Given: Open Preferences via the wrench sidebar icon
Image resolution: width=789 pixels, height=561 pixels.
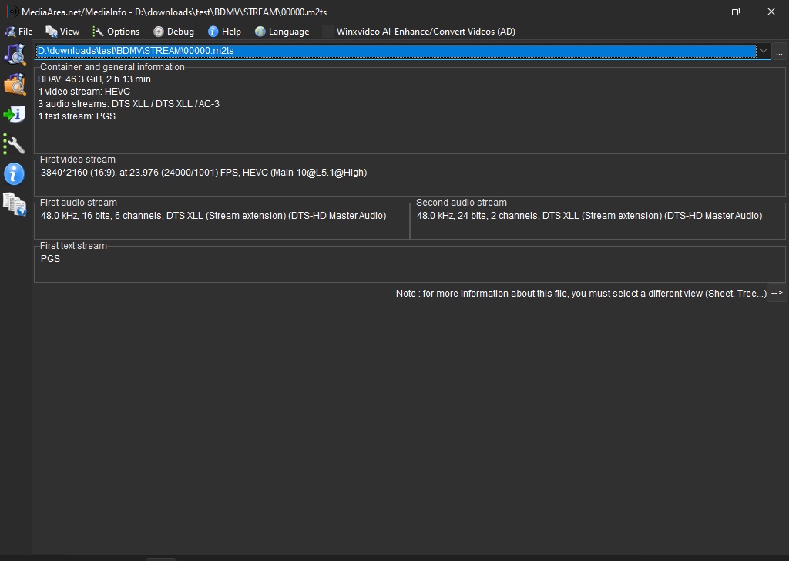Looking at the screenshot, I should [x=15, y=144].
